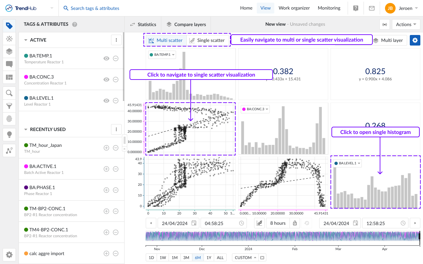Select the 1Y time range button

[x=209, y=258]
